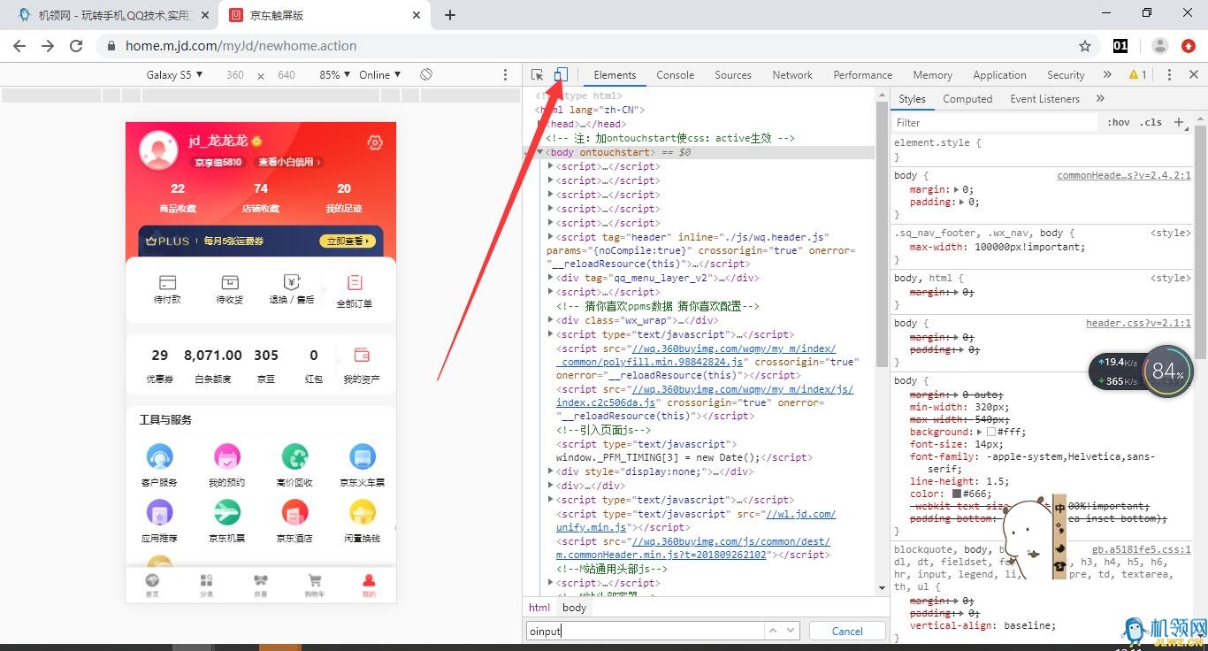The width and height of the screenshot is (1208, 651).
Task: Go forward with the browser forward arrow
Action: coord(48,46)
